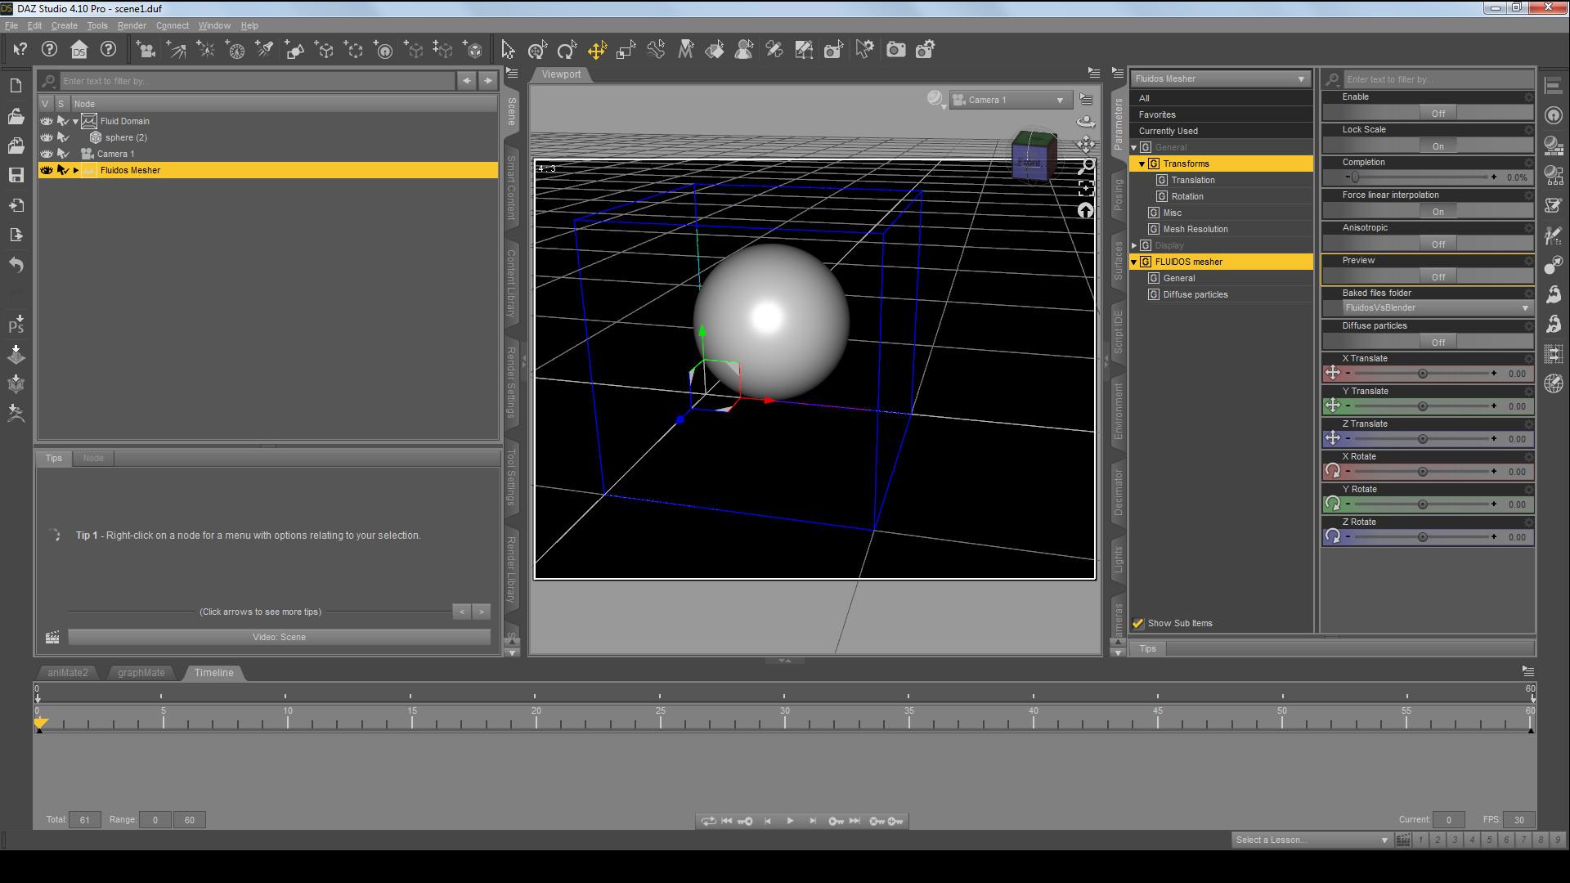The height and width of the screenshot is (883, 1570).
Task: Select the Node Selection arrow tool
Action: click(x=508, y=50)
